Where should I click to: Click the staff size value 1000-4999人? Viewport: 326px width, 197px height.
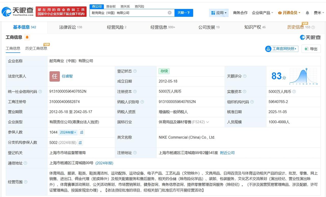pos(279,122)
